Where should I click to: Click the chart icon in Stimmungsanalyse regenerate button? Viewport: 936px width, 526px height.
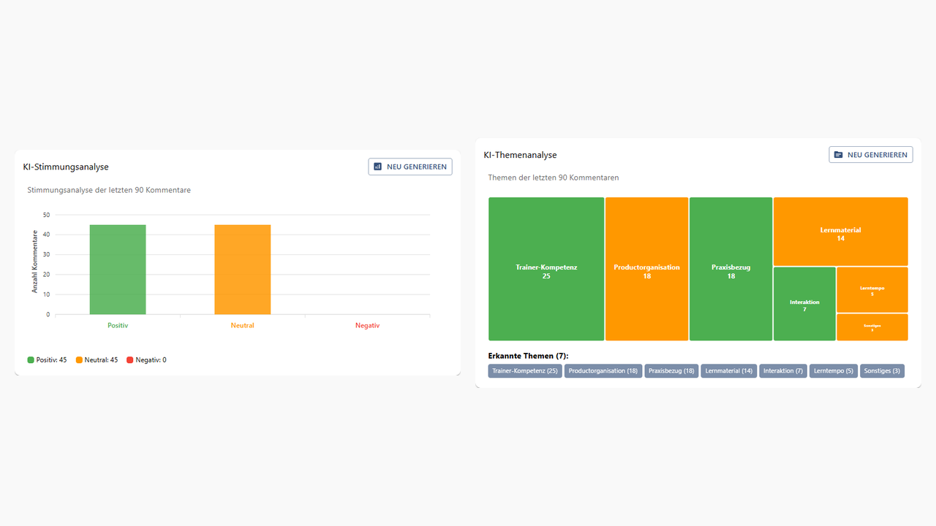[377, 167]
